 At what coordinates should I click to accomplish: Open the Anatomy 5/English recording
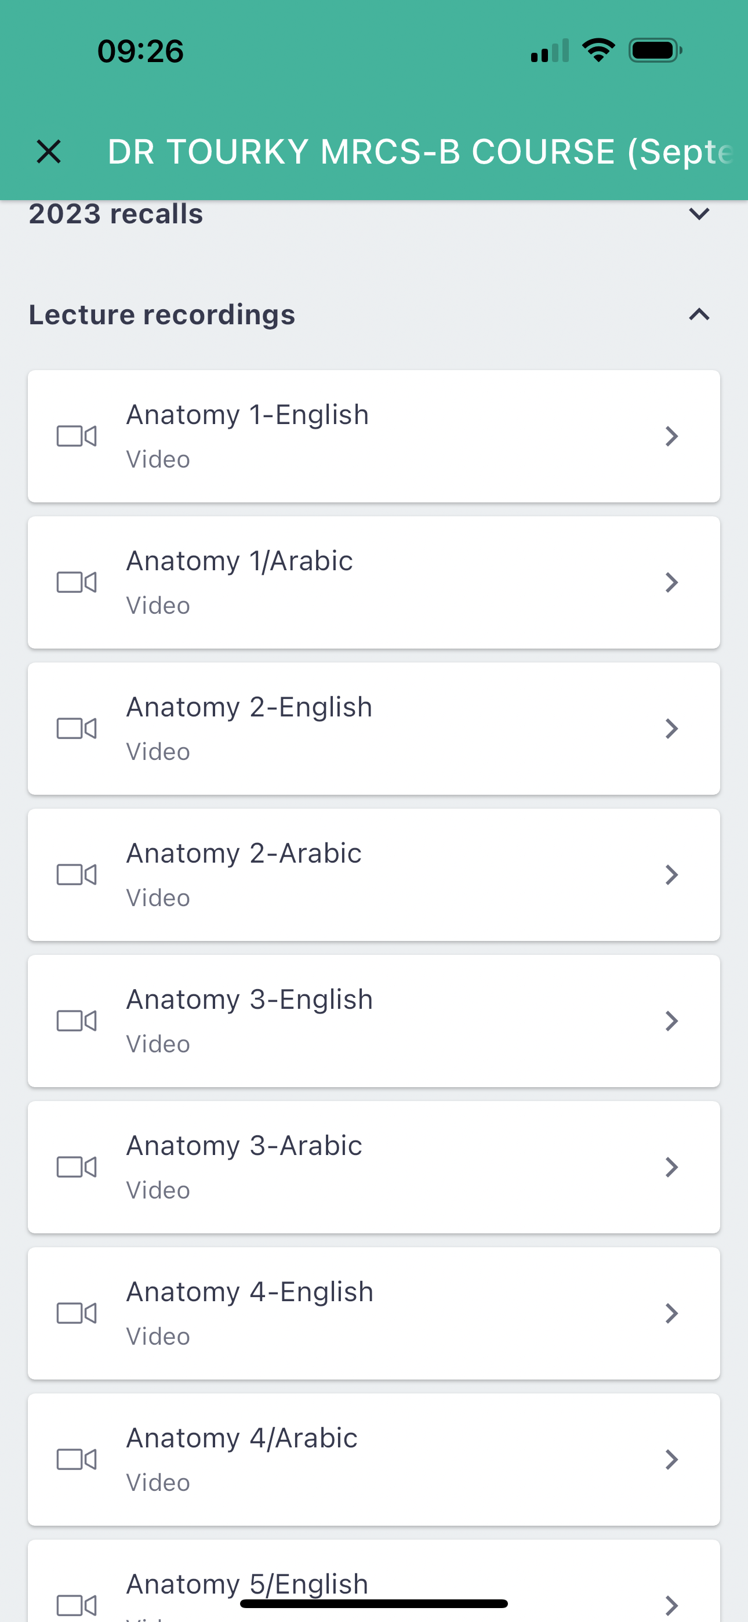tap(247, 1584)
